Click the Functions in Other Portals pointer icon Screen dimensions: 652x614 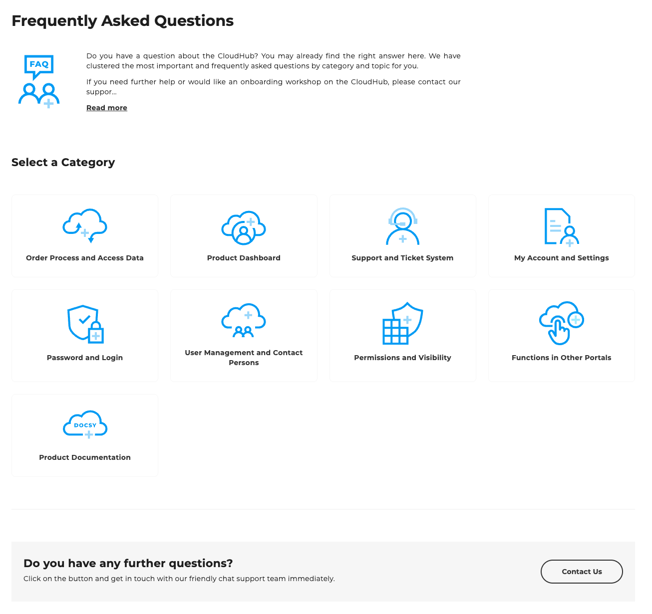click(x=561, y=323)
